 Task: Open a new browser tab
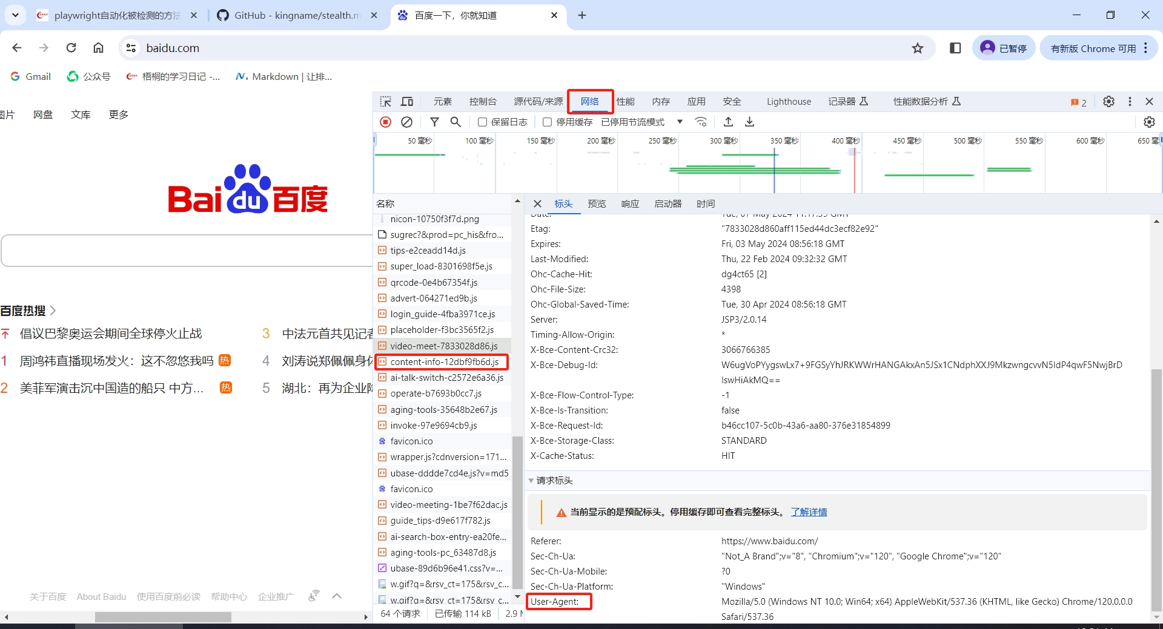coord(582,15)
